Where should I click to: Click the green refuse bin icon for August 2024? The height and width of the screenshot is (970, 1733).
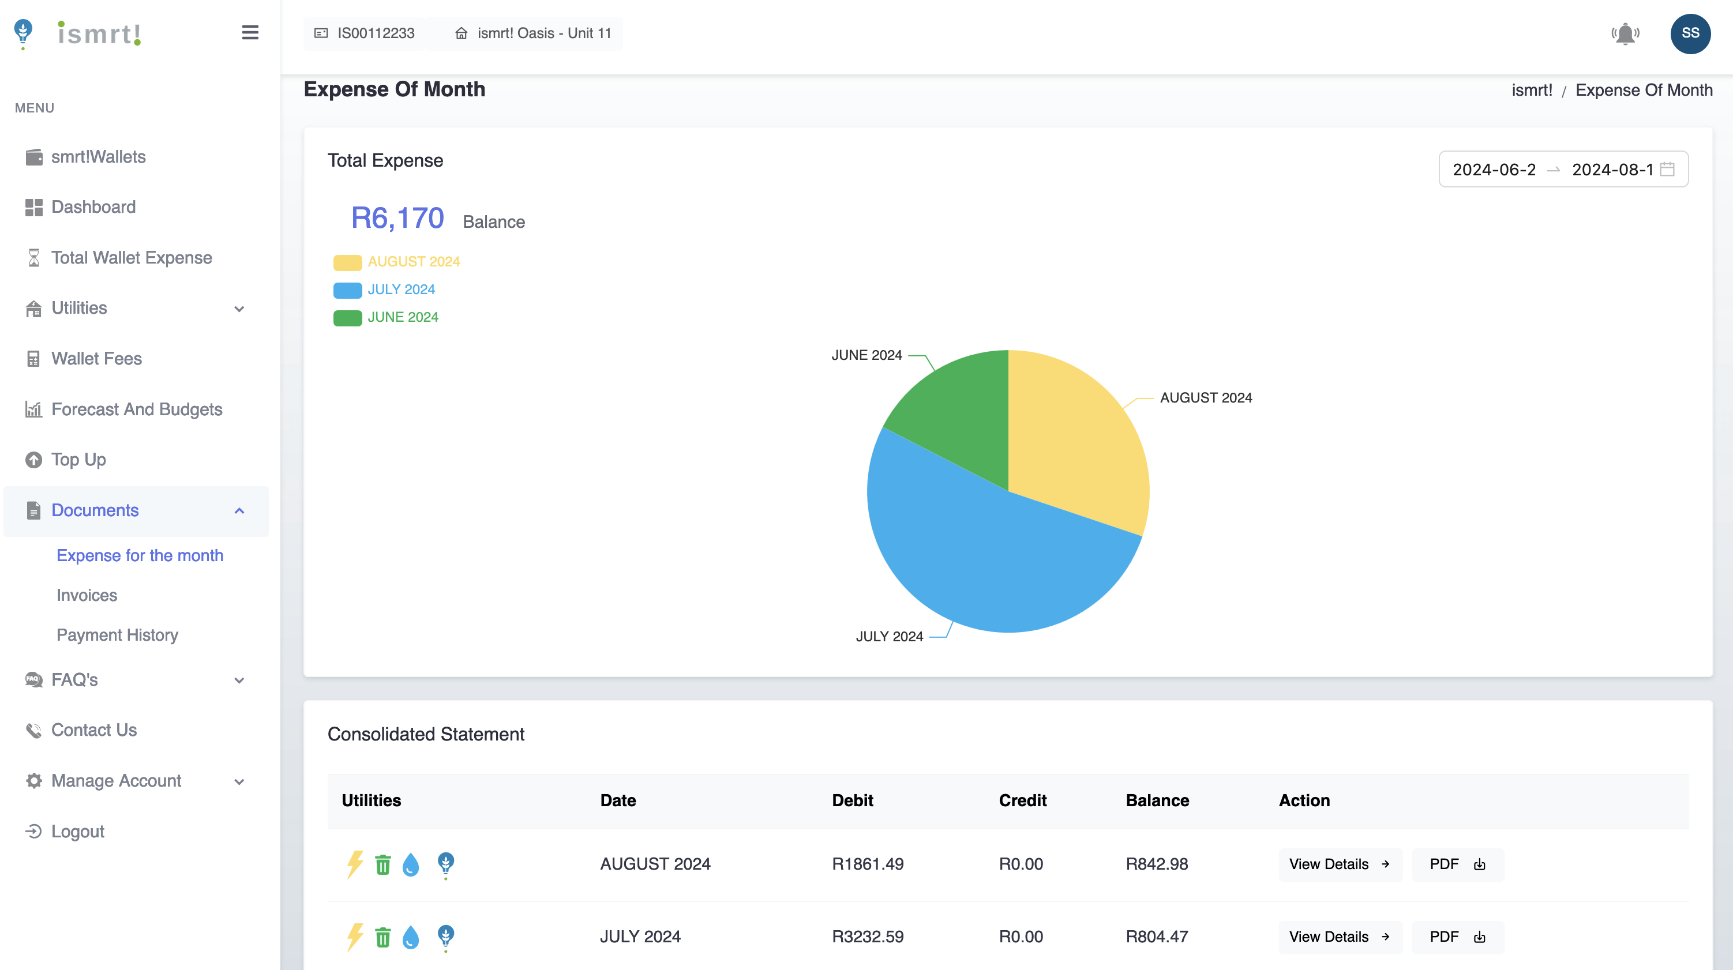[x=383, y=864]
